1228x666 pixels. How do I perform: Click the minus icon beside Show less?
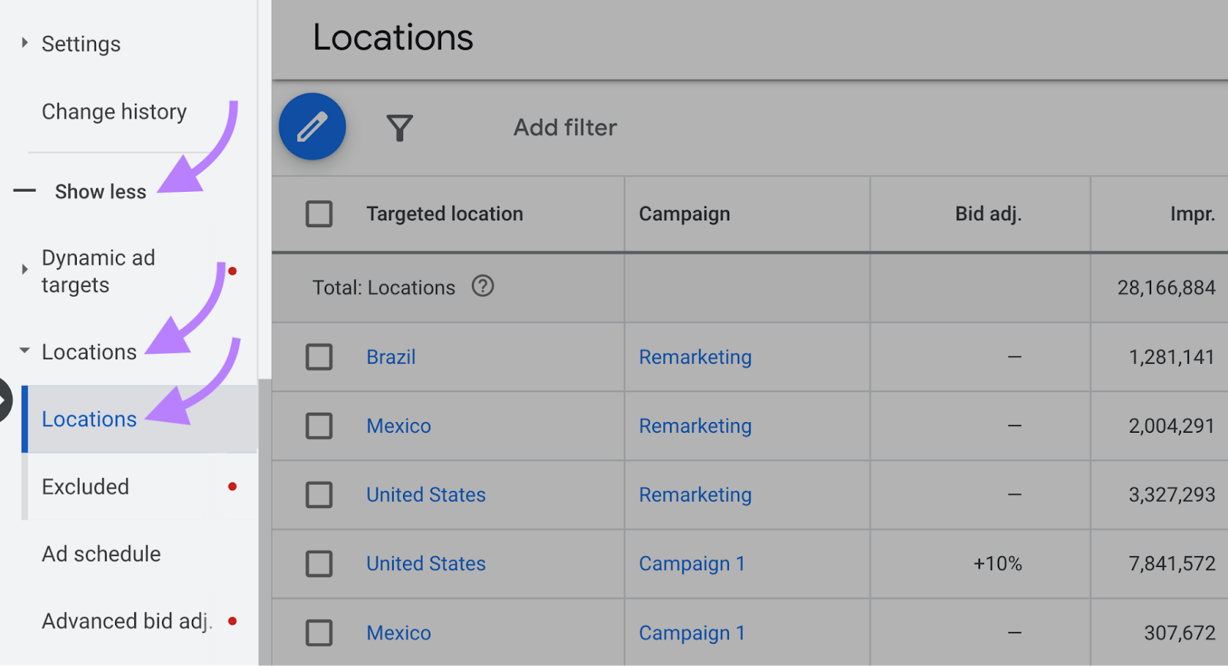tap(25, 191)
